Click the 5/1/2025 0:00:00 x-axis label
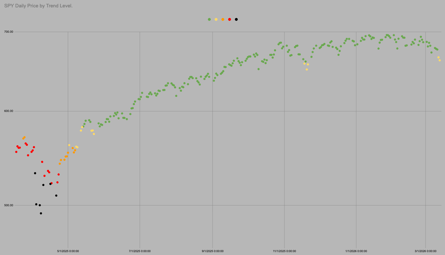This screenshot has height=255, width=445. [x=68, y=251]
